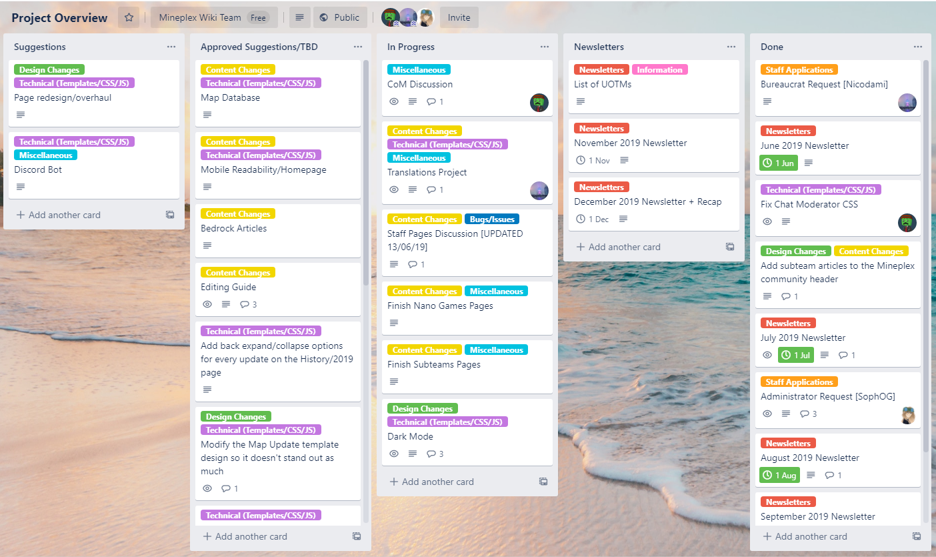This screenshot has height=557, width=936.
Task: Click member avatar on Administrator Request card
Action: pos(907,414)
